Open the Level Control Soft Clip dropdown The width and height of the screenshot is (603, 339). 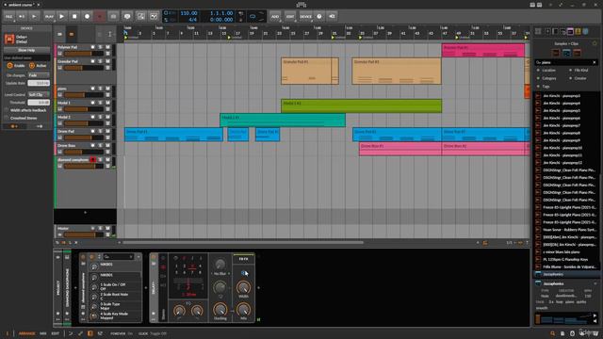pos(39,94)
